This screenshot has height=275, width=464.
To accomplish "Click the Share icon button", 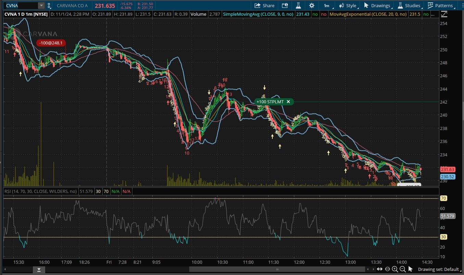I will click(265, 5).
